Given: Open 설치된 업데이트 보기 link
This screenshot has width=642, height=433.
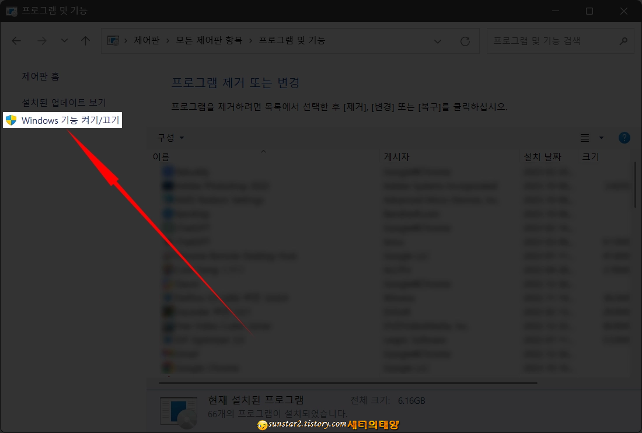Looking at the screenshot, I should click(x=64, y=102).
